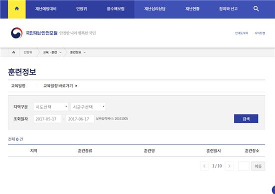This screenshot has height=194, width=275.
Task: Click the 훈련종류 column header
Action: pos(85,150)
